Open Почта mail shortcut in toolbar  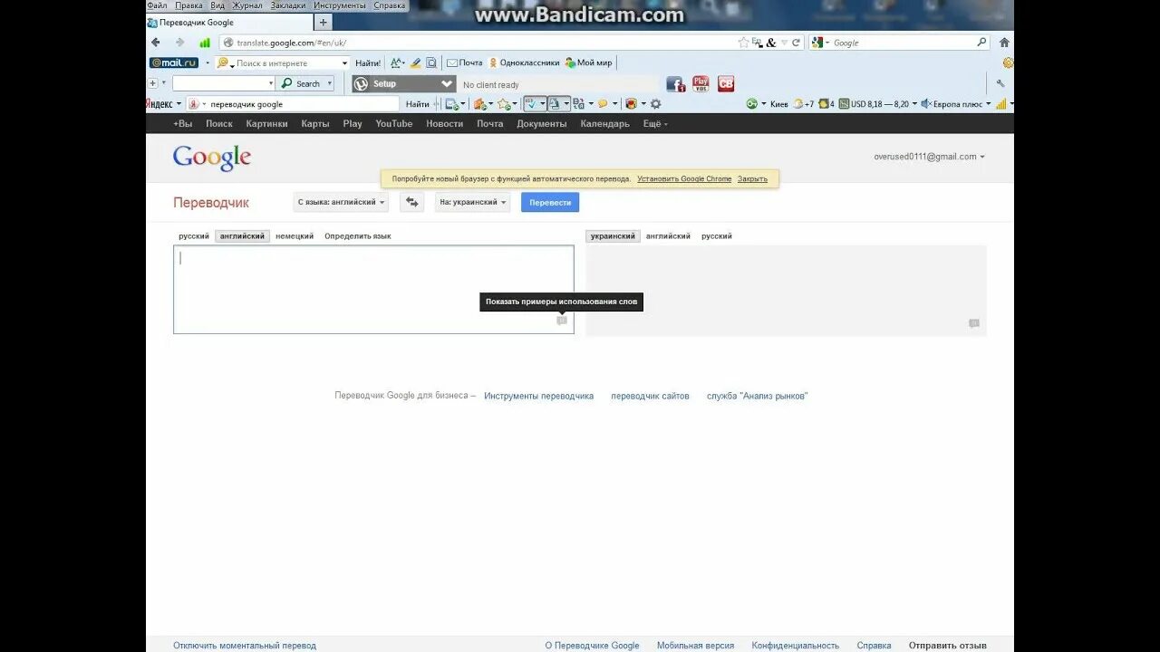465,62
